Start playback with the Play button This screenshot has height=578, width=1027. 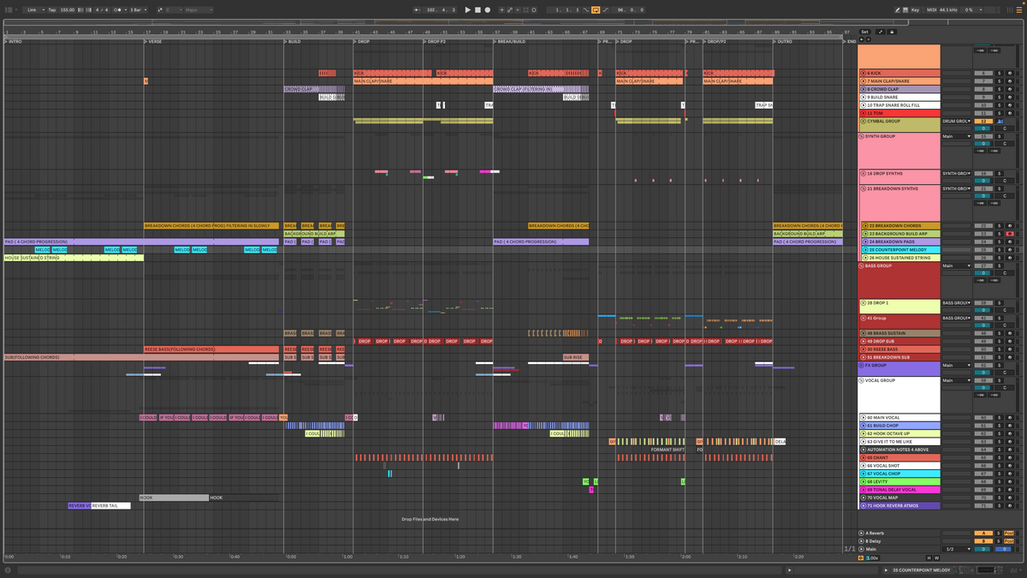point(468,9)
